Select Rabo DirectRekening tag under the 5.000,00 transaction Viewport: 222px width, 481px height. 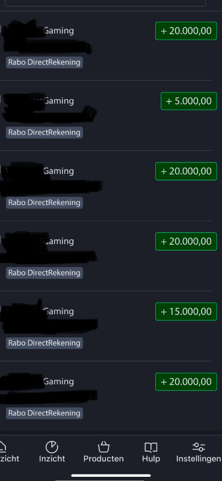click(x=44, y=132)
